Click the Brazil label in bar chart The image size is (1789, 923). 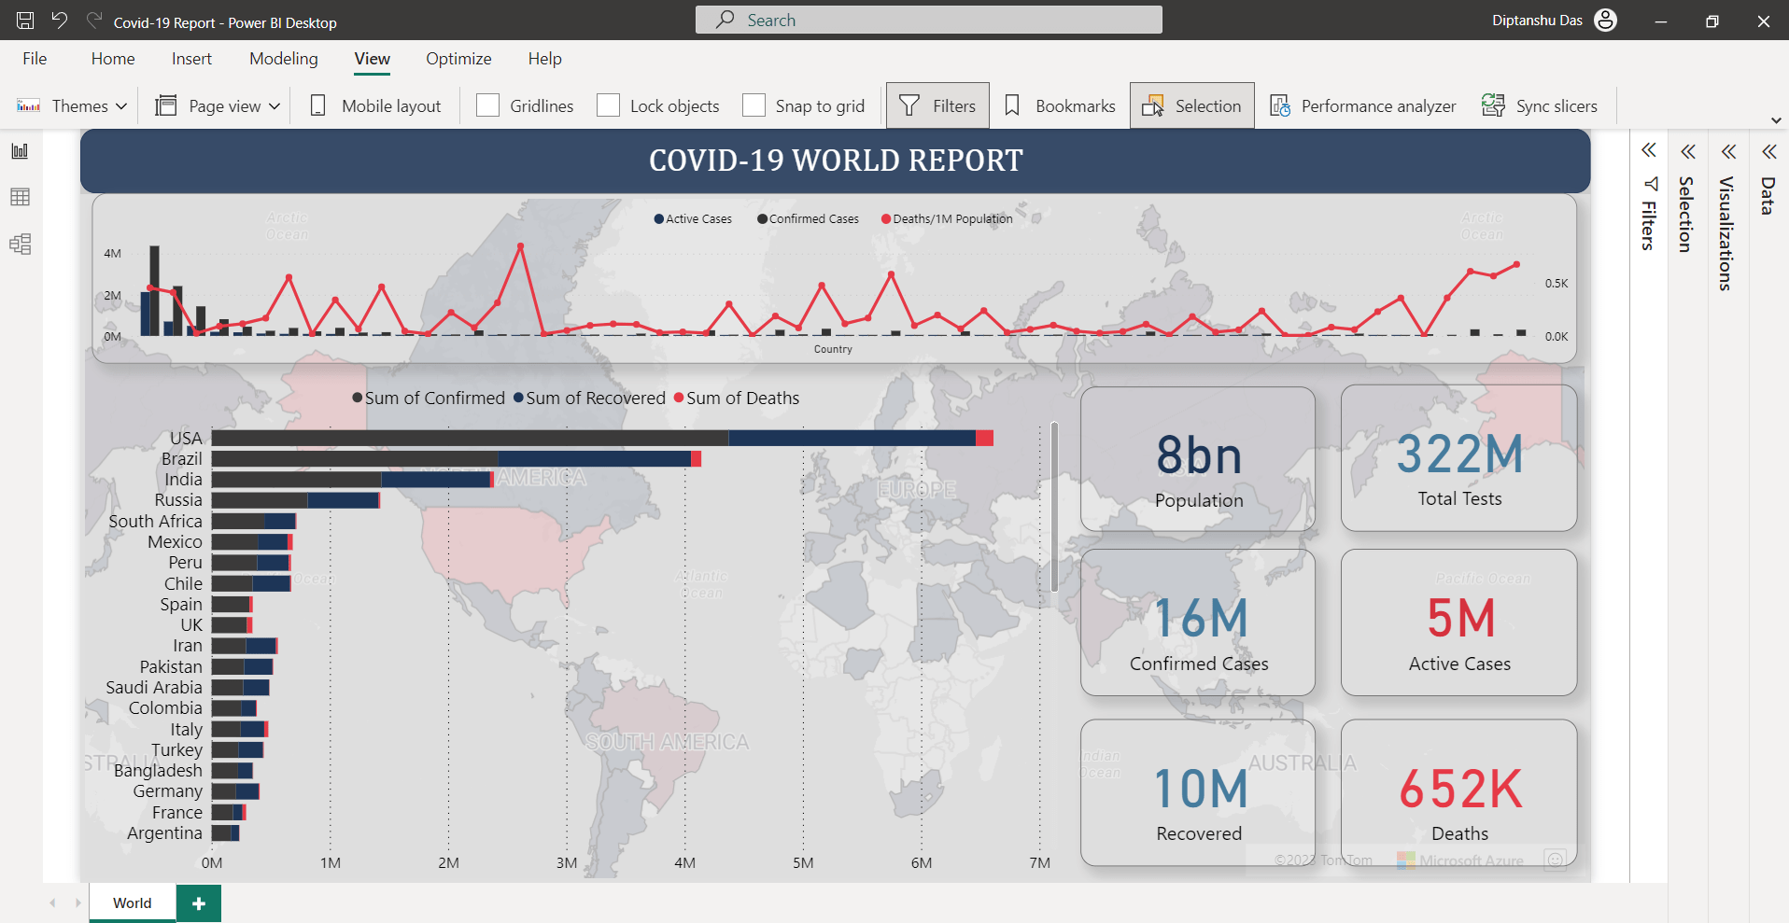point(181,459)
